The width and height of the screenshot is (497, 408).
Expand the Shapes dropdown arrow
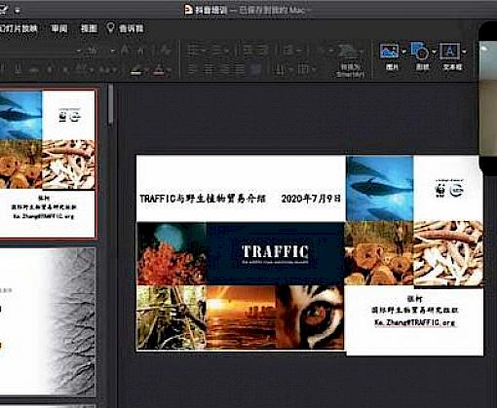pos(435,52)
